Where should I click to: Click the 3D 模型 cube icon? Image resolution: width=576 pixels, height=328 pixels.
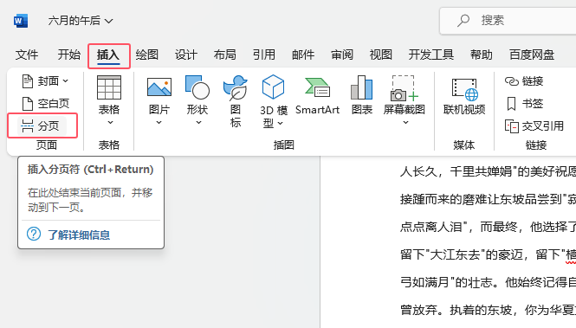(273, 87)
